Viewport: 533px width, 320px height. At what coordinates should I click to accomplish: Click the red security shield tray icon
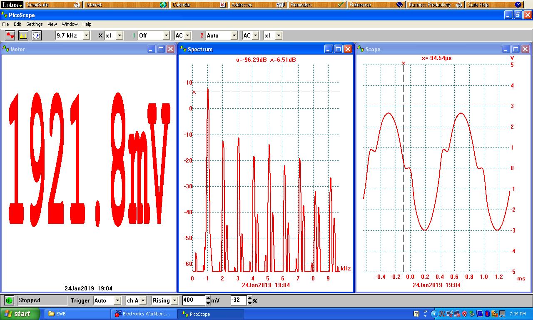(464, 314)
